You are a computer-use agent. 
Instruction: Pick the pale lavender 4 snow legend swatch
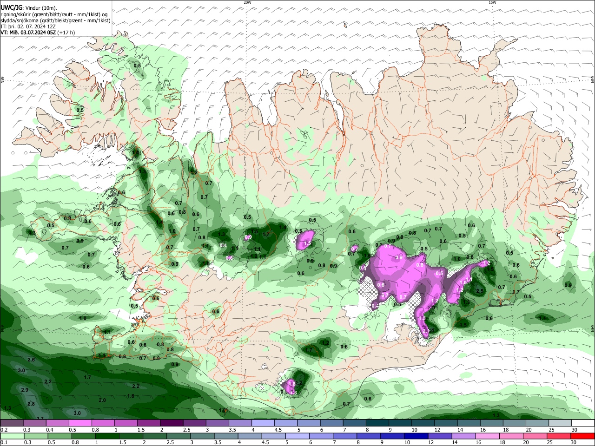pyautogui.click(x=263, y=423)
